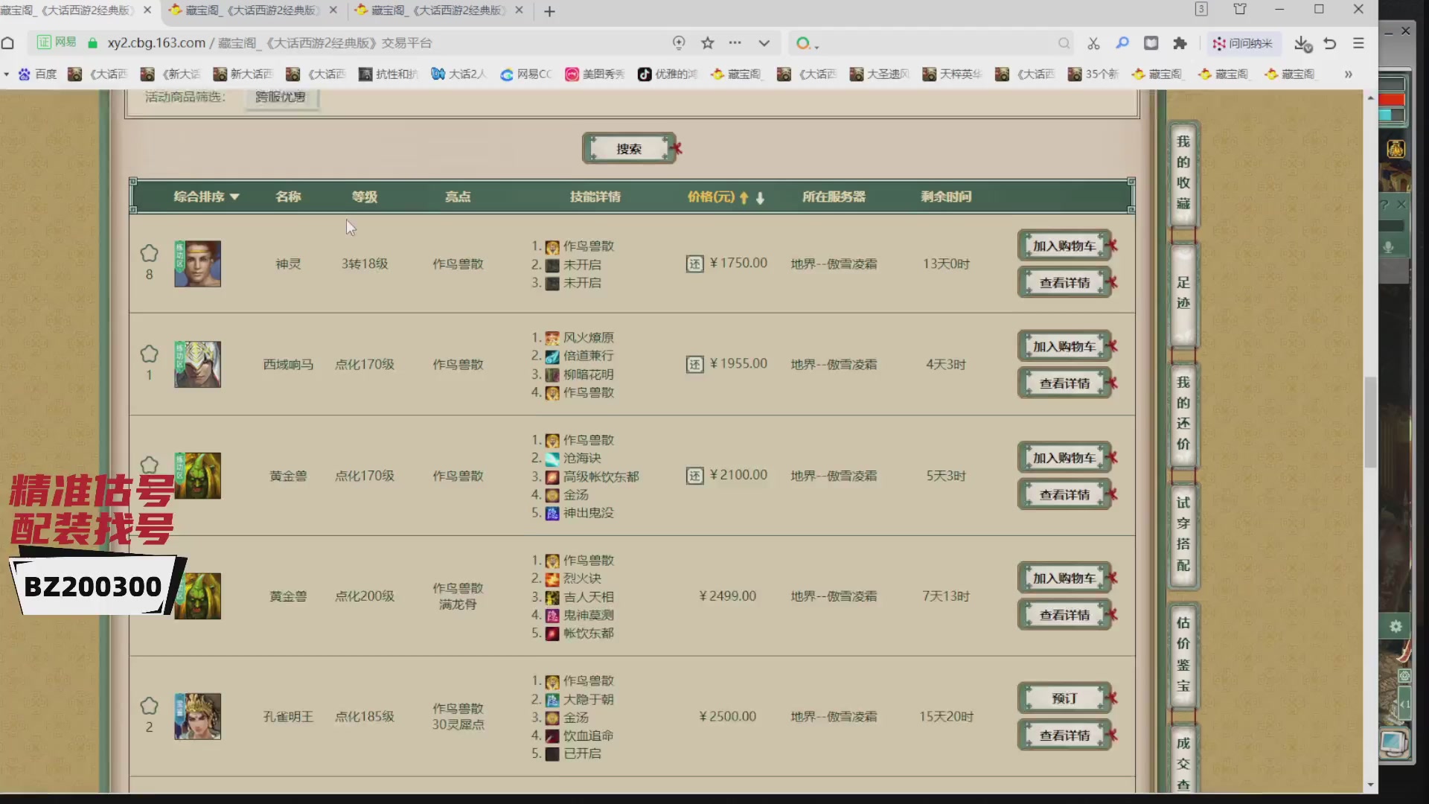Toggle ascending price sort arrow
The height and width of the screenshot is (804, 1429).
point(744,197)
